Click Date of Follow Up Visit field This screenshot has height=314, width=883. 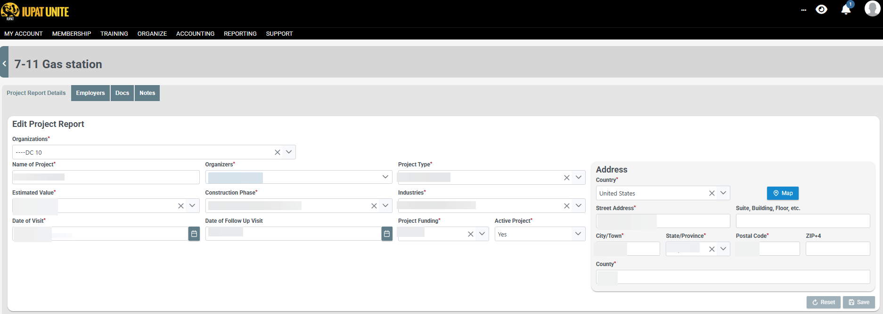pyautogui.click(x=293, y=234)
